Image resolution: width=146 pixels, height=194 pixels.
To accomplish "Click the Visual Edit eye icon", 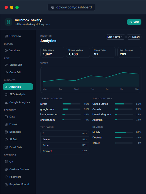I will 6,65.
